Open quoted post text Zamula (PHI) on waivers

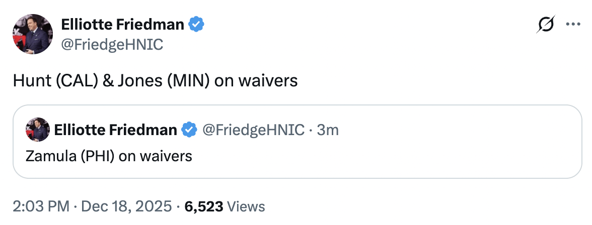click(109, 156)
